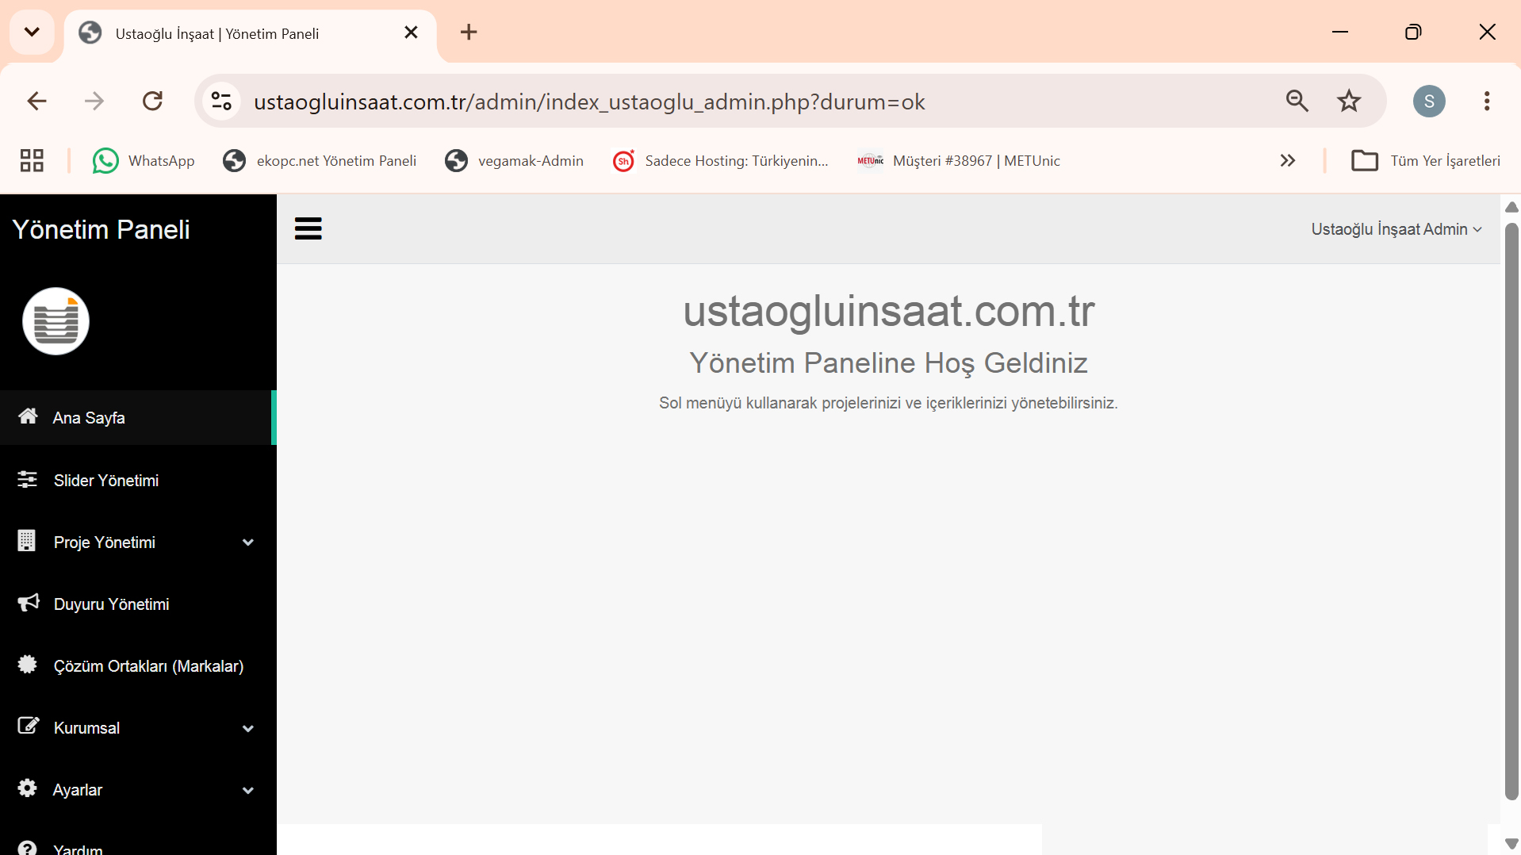
Task: Close the Ustaoğlu İnşaat tab
Action: point(411,33)
